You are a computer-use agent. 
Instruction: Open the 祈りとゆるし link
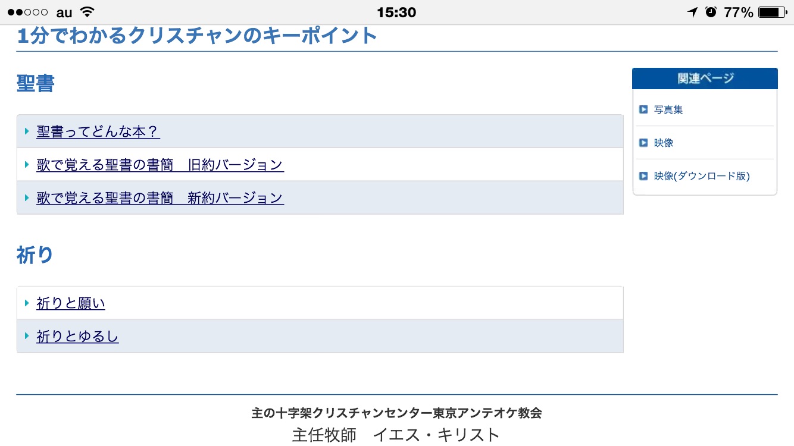[77, 337]
